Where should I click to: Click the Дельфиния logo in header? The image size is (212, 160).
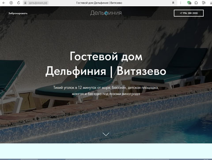pos(106,13)
